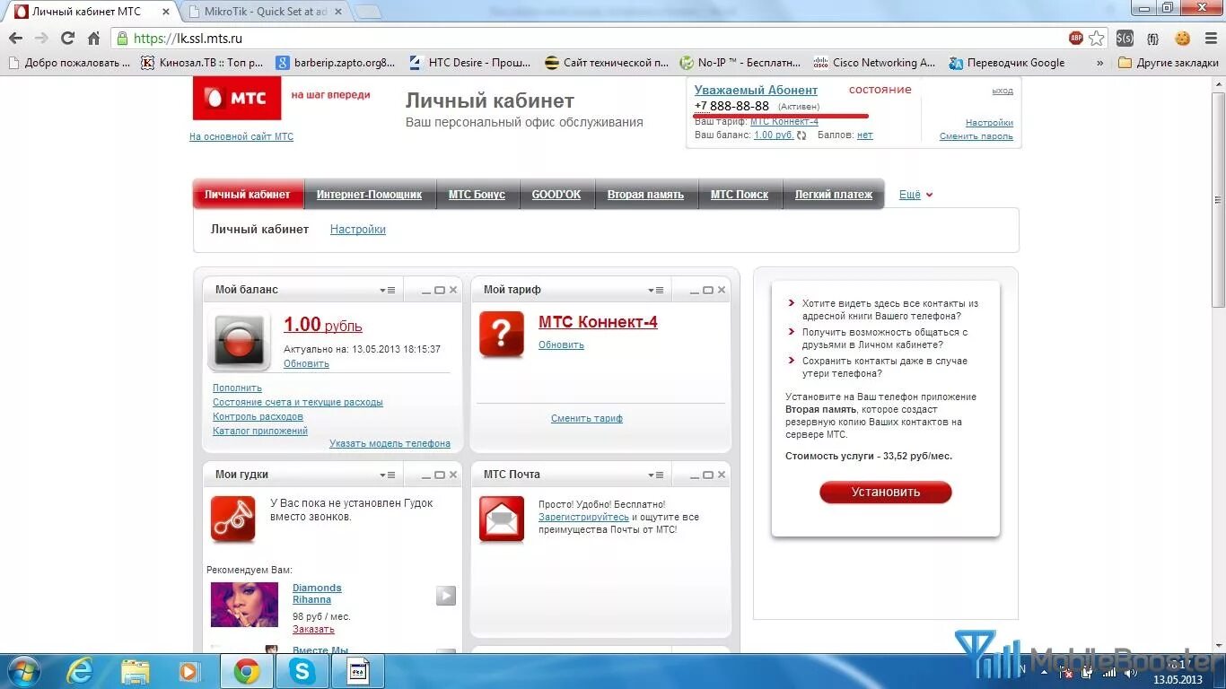Click the $(s) extension icon
Image resolution: width=1226 pixels, height=689 pixels.
1125,39
